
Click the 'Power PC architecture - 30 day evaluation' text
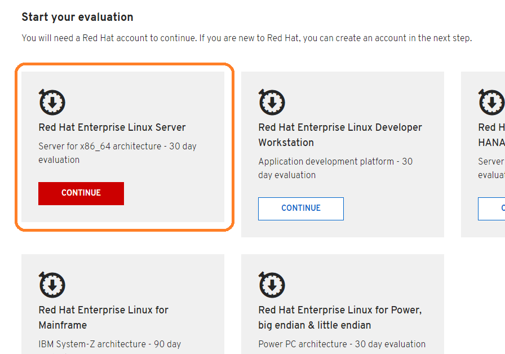(x=342, y=344)
